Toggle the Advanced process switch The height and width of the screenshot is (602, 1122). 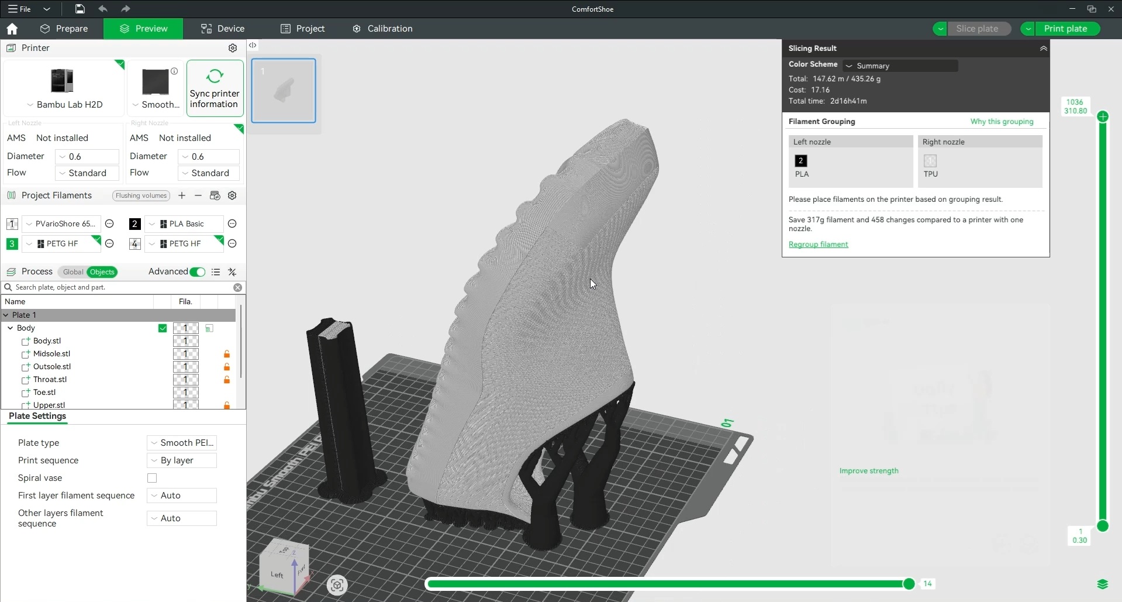198,271
